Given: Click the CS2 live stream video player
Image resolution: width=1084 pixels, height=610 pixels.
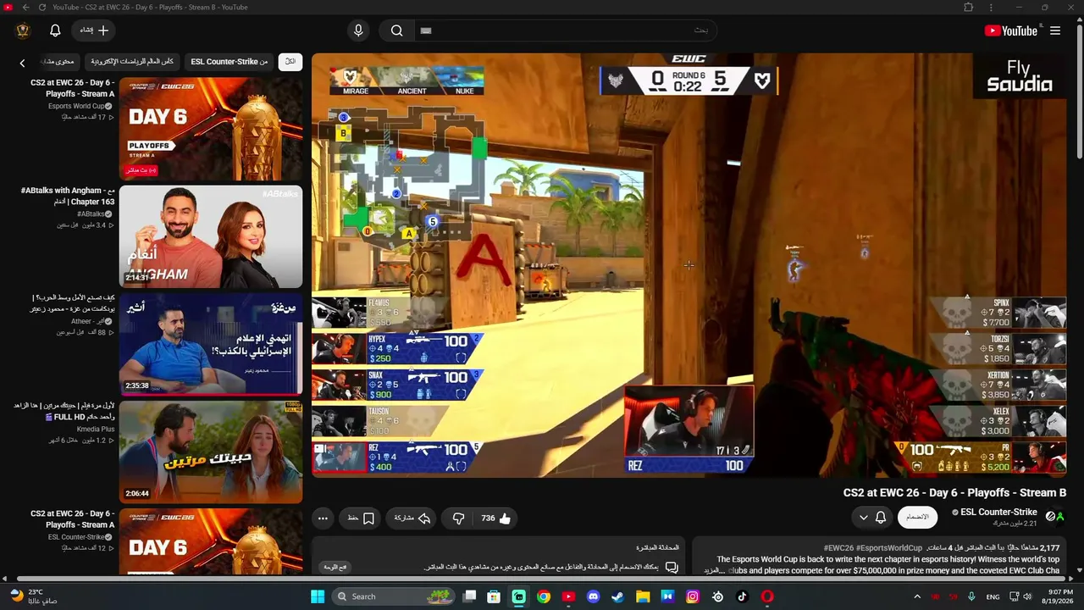Looking at the screenshot, I should 689,265.
